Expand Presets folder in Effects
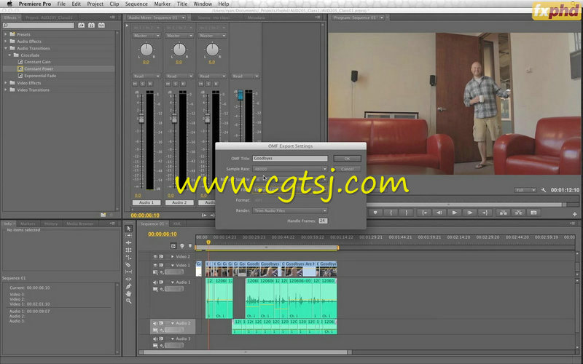 [x=6, y=34]
